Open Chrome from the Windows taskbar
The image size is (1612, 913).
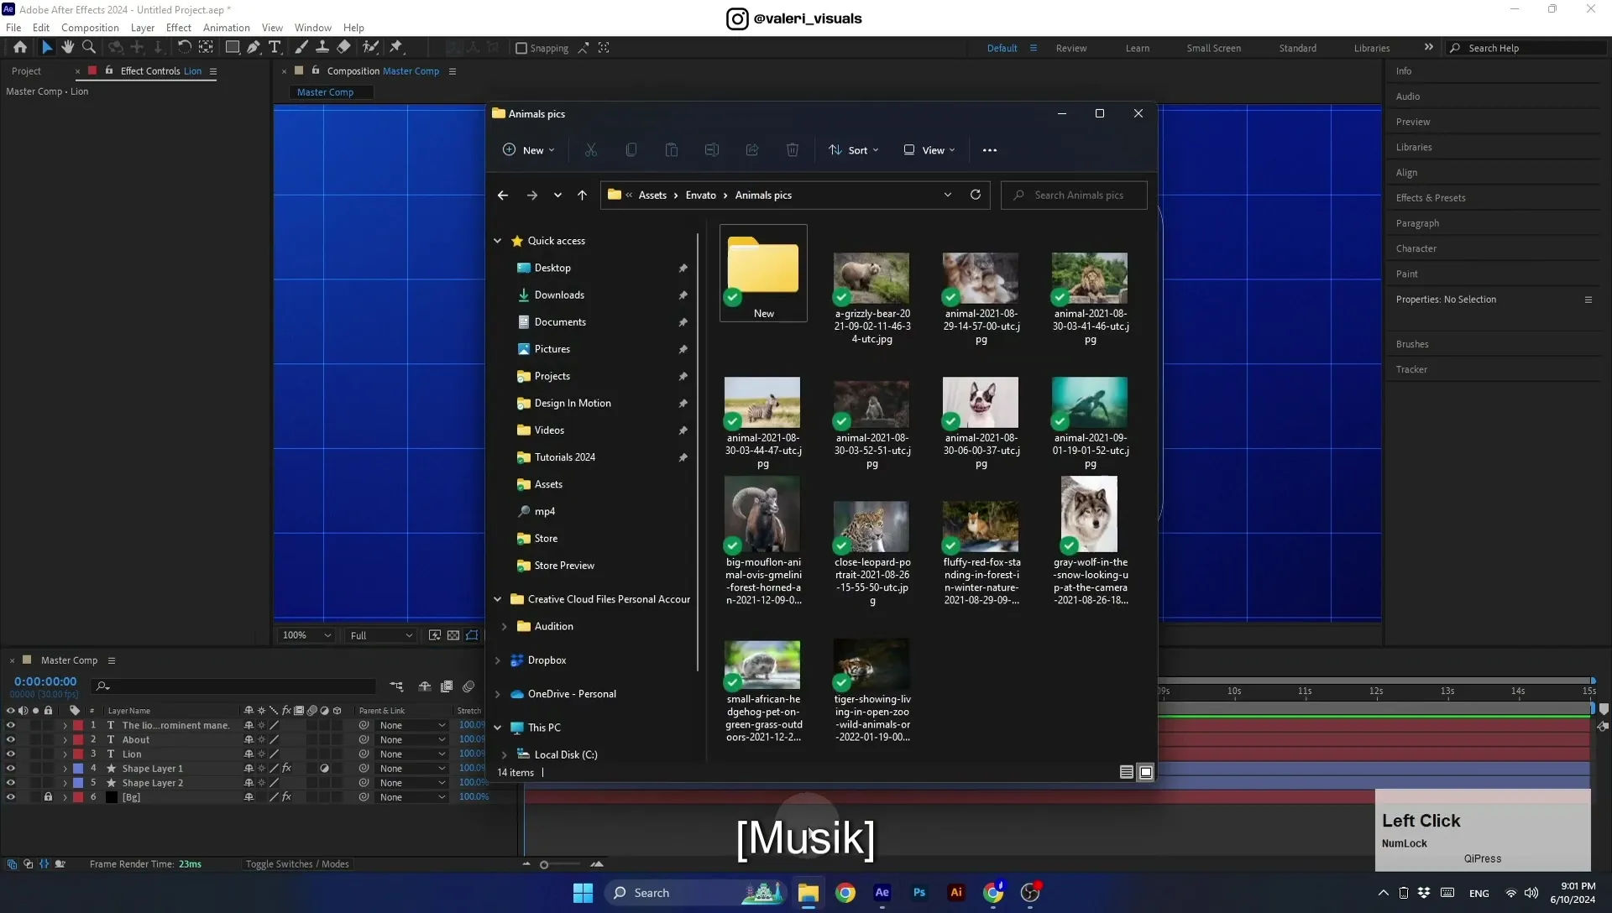(x=845, y=893)
